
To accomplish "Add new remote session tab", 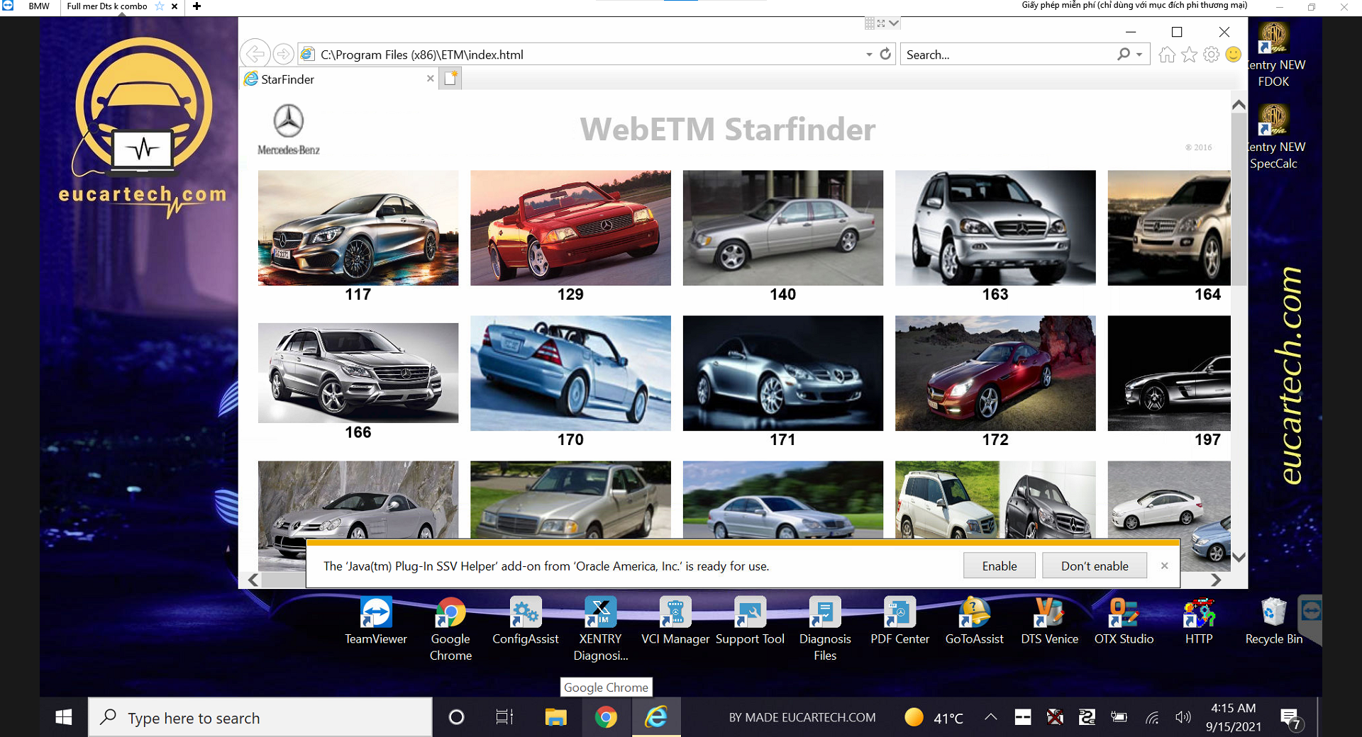I will [x=196, y=6].
